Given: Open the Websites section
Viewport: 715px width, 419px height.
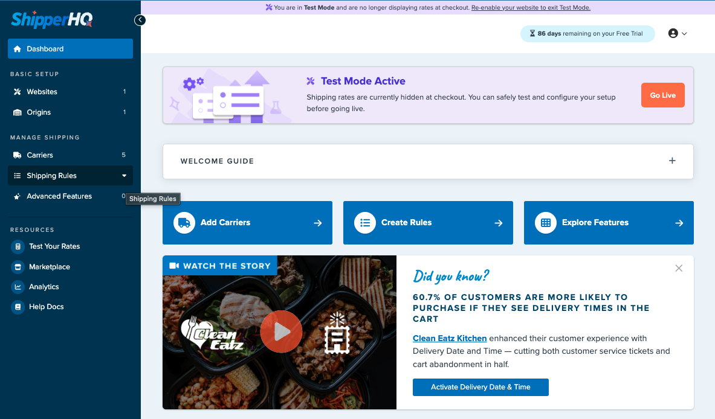Looking at the screenshot, I should click(x=70, y=92).
